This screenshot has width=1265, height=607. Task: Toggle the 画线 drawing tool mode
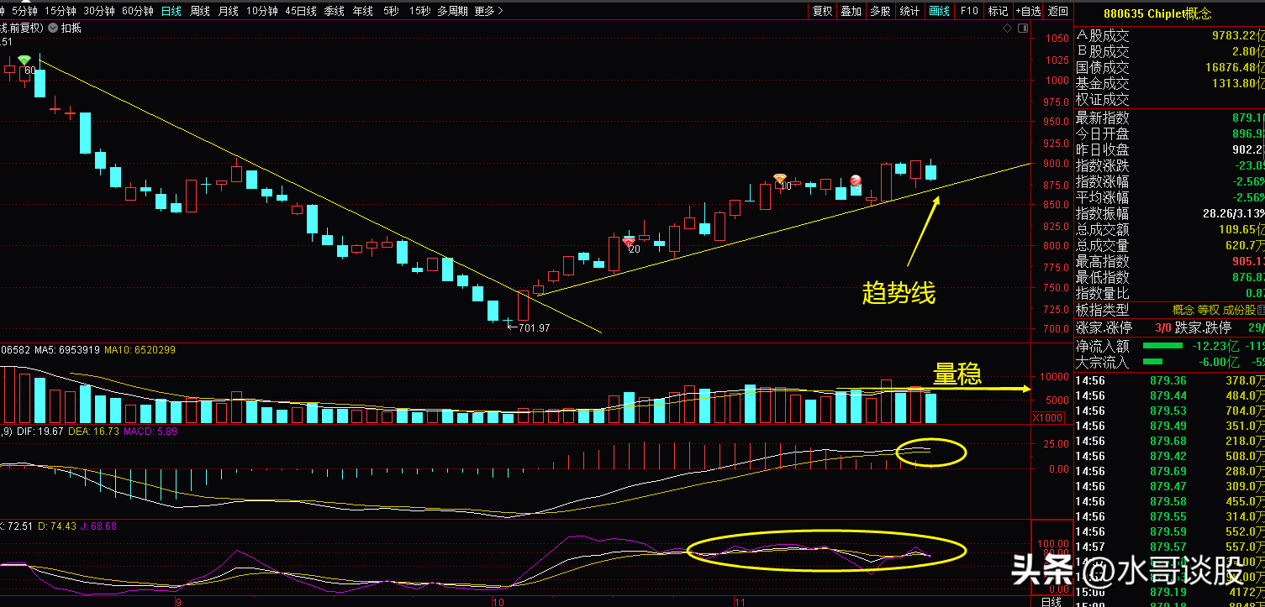point(939,11)
